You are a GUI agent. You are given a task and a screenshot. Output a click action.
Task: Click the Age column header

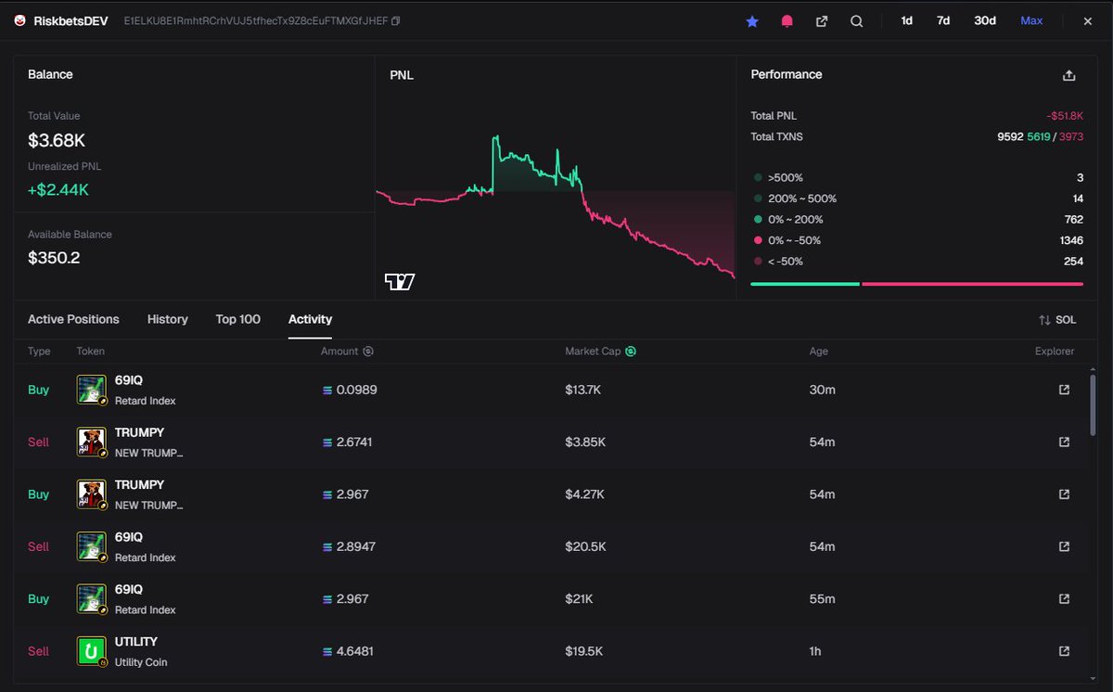tap(819, 352)
